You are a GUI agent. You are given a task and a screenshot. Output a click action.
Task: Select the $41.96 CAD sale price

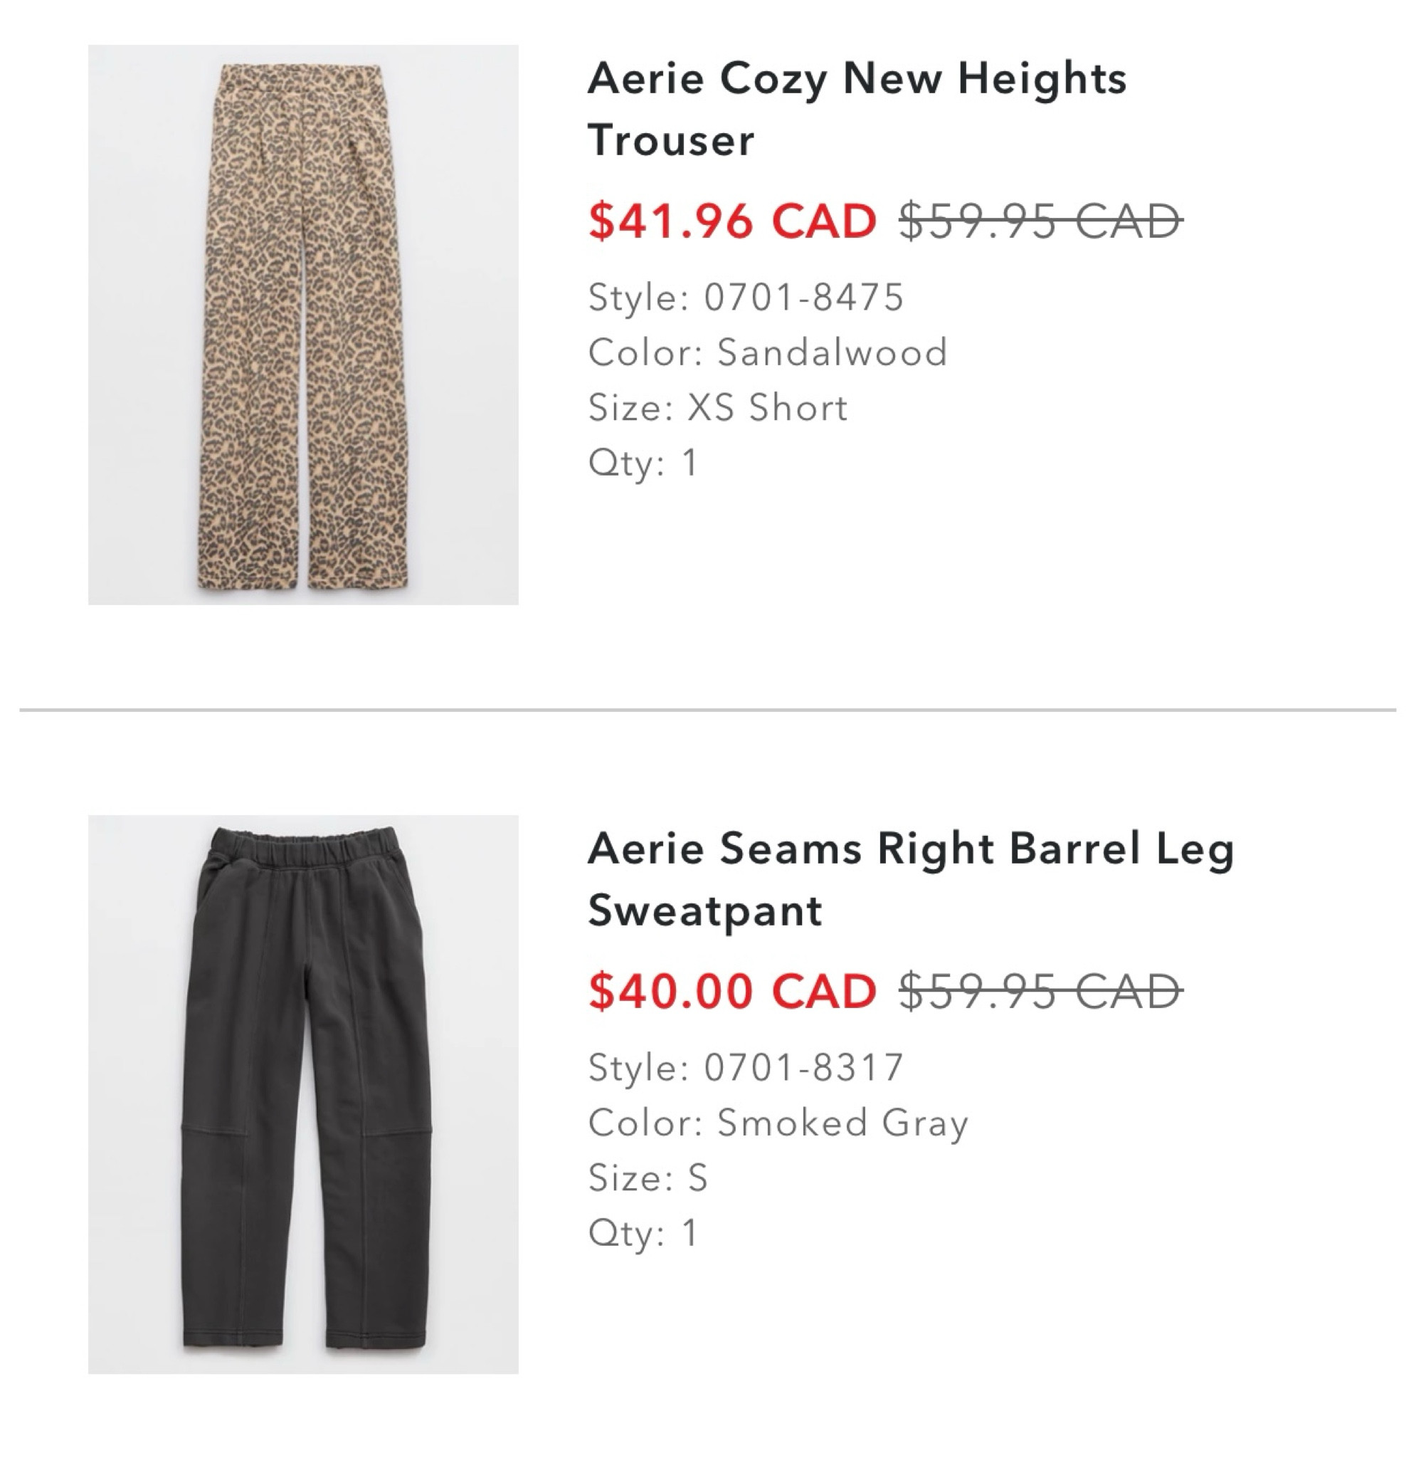click(x=731, y=221)
